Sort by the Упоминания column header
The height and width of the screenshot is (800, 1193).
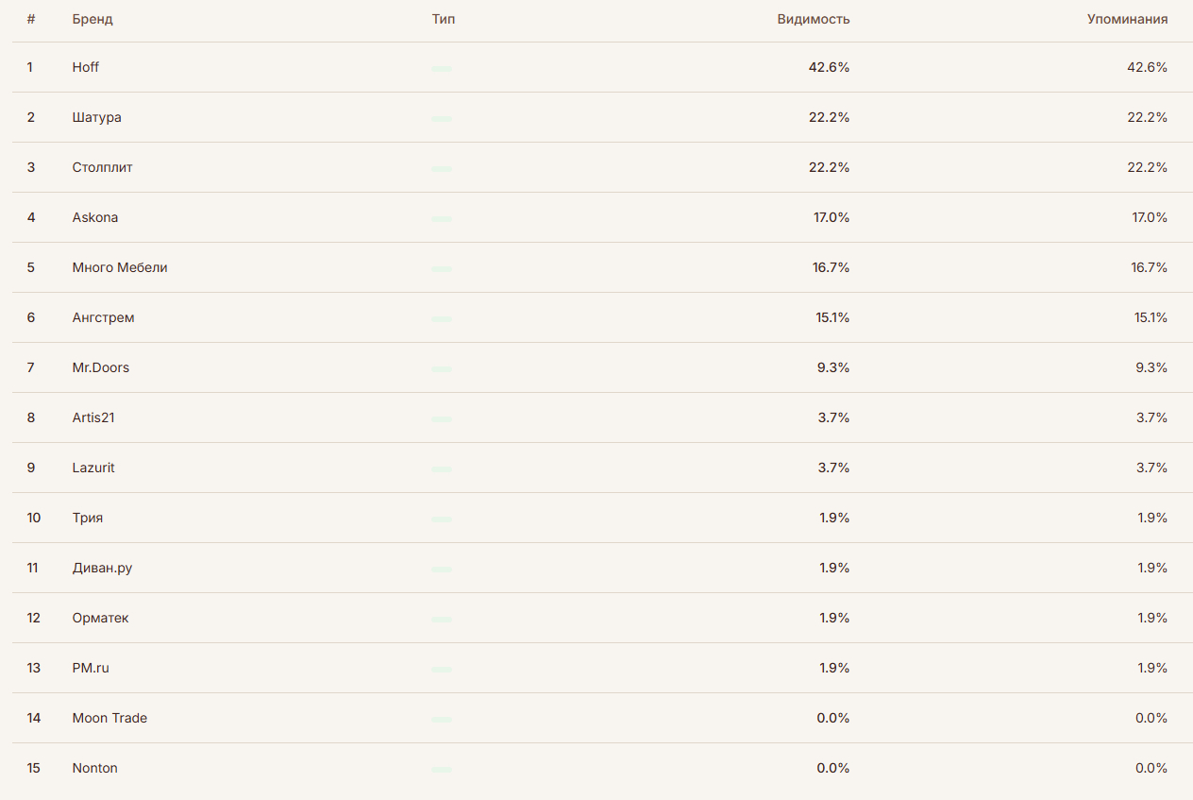(x=1127, y=19)
